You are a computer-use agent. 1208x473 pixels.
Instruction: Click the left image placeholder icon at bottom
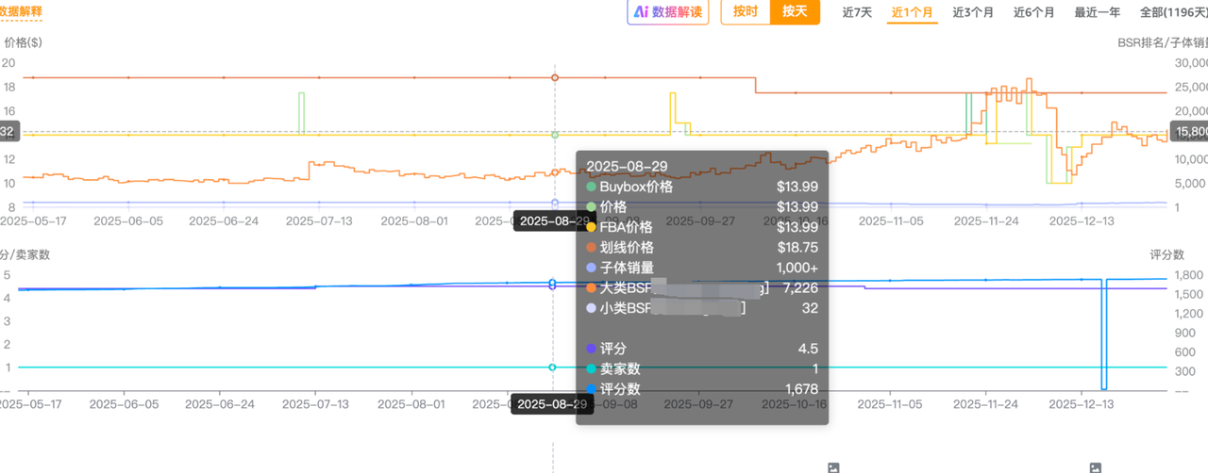(832, 467)
